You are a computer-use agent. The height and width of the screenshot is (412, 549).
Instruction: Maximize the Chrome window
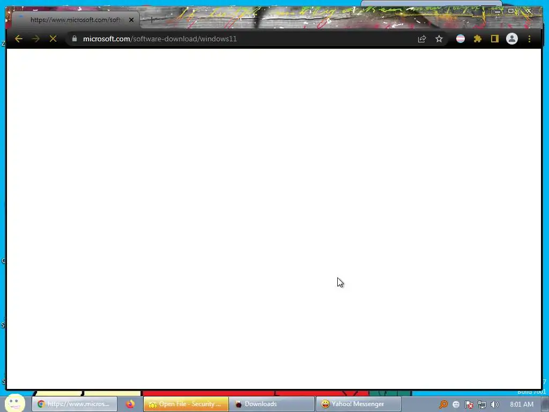pyautogui.click(x=511, y=11)
